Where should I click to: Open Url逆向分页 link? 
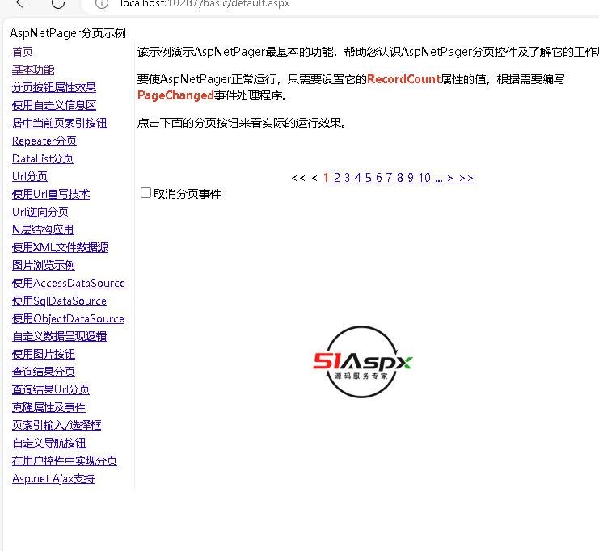point(40,212)
